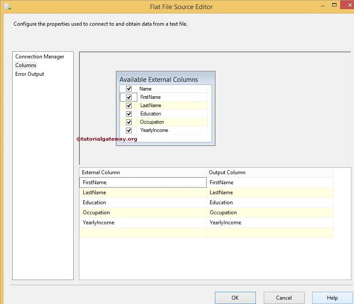Uncheck the LastName column
Viewport: 354px width, 304px height.
[129, 105]
